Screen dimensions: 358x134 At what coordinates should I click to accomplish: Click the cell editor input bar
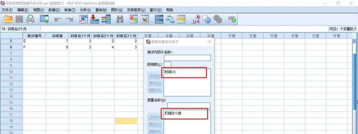184,29
